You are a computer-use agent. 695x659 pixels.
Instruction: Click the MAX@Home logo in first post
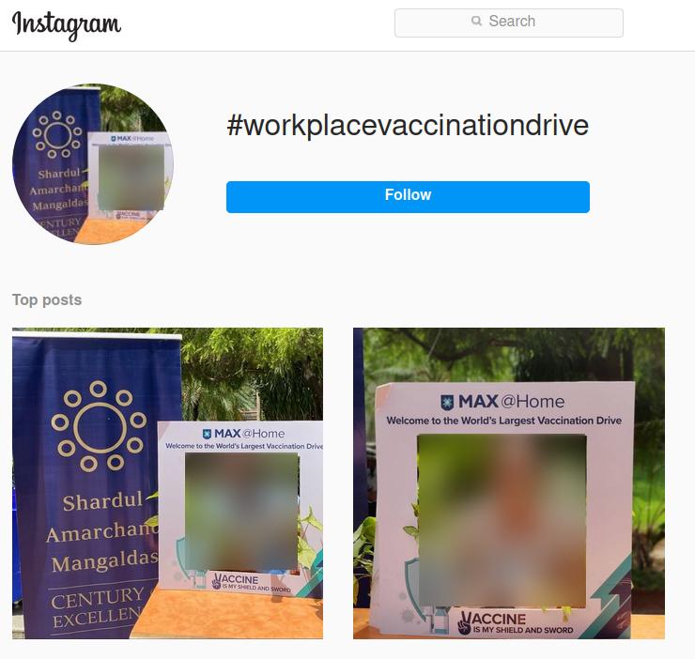(243, 434)
